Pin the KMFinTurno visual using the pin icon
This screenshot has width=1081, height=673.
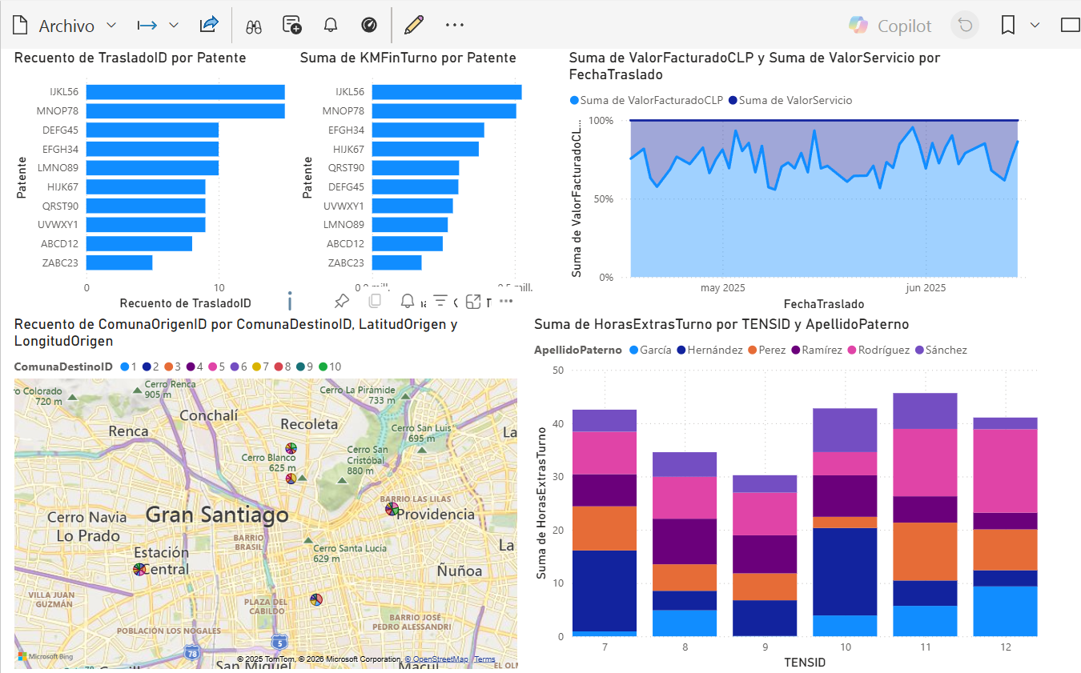click(x=341, y=301)
